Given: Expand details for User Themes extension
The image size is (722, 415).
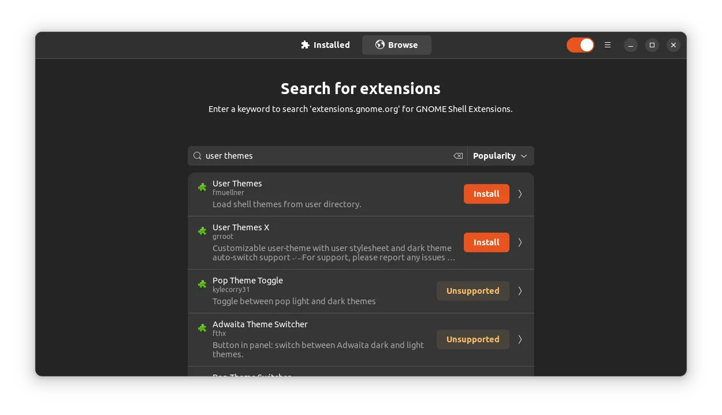Looking at the screenshot, I should coord(519,194).
